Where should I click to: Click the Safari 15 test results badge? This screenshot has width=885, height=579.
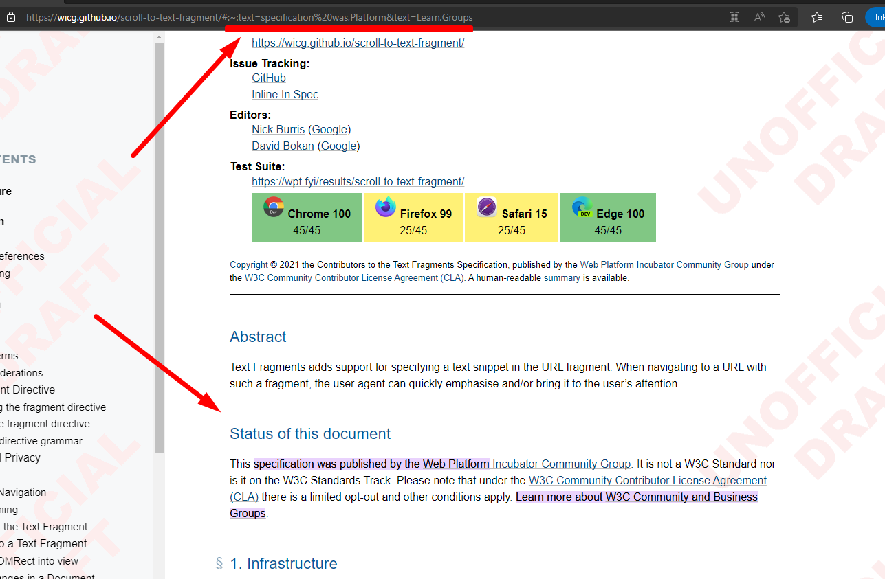pyautogui.click(x=511, y=218)
